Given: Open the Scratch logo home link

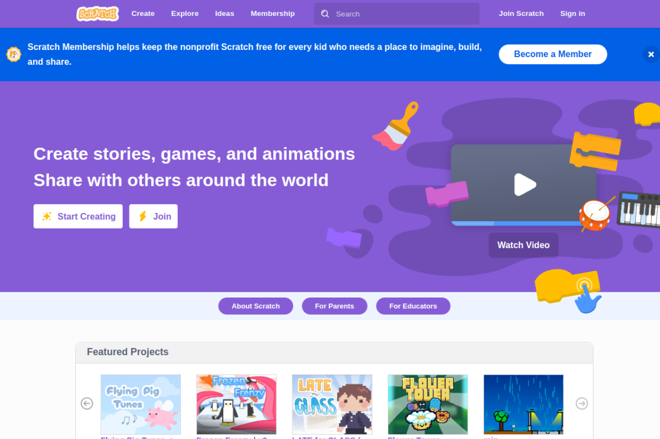Looking at the screenshot, I should pos(97,13).
